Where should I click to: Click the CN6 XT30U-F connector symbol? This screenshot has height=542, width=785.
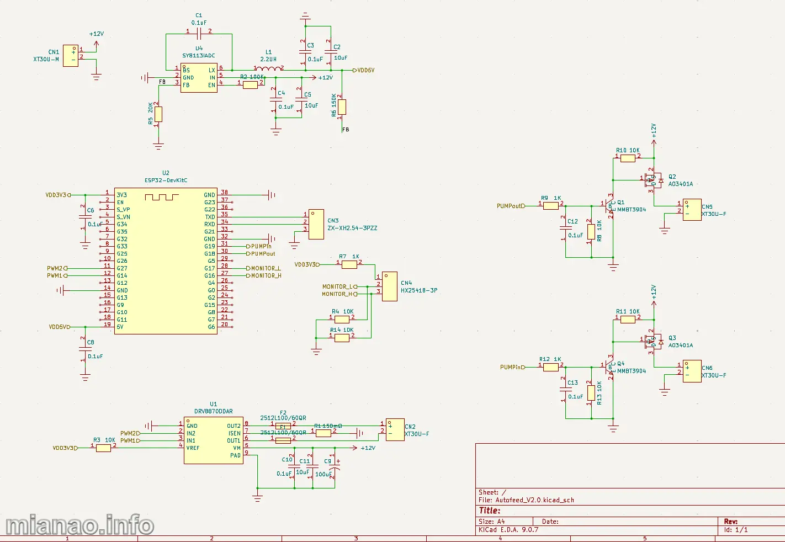click(692, 371)
